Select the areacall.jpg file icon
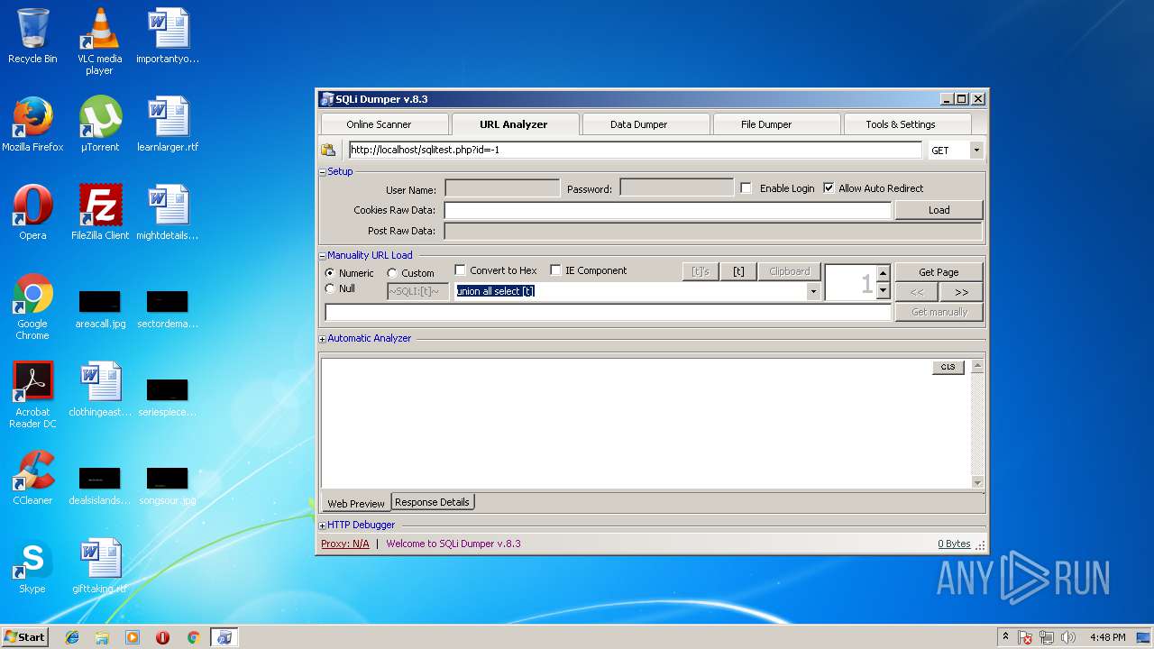Viewport: 1154px width, 649px height. point(99,309)
